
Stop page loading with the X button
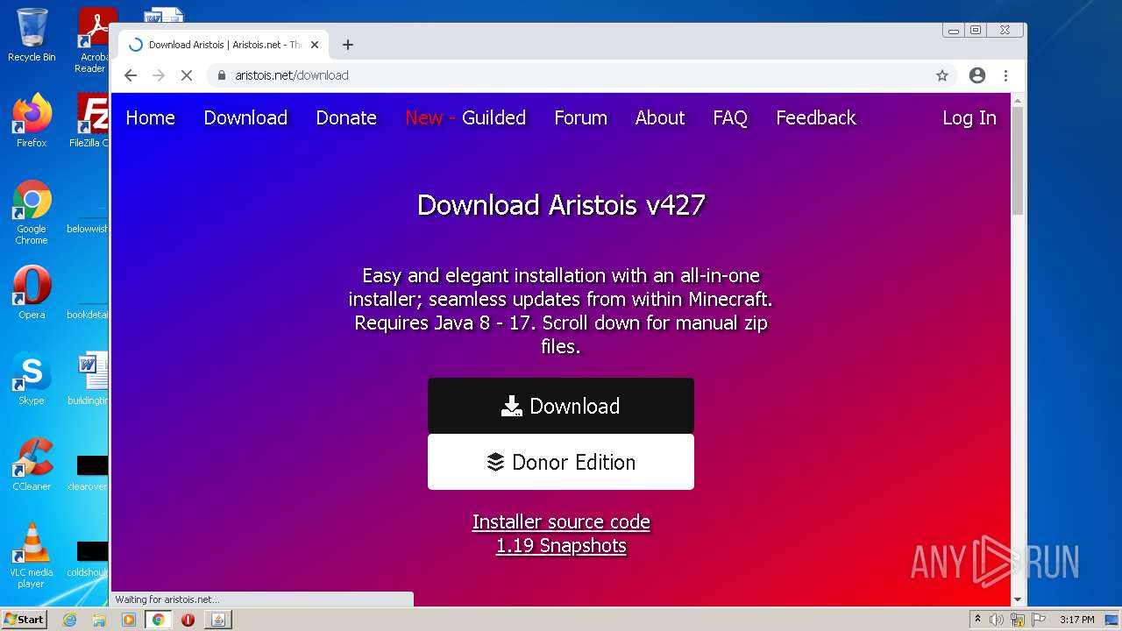[x=187, y=75]
